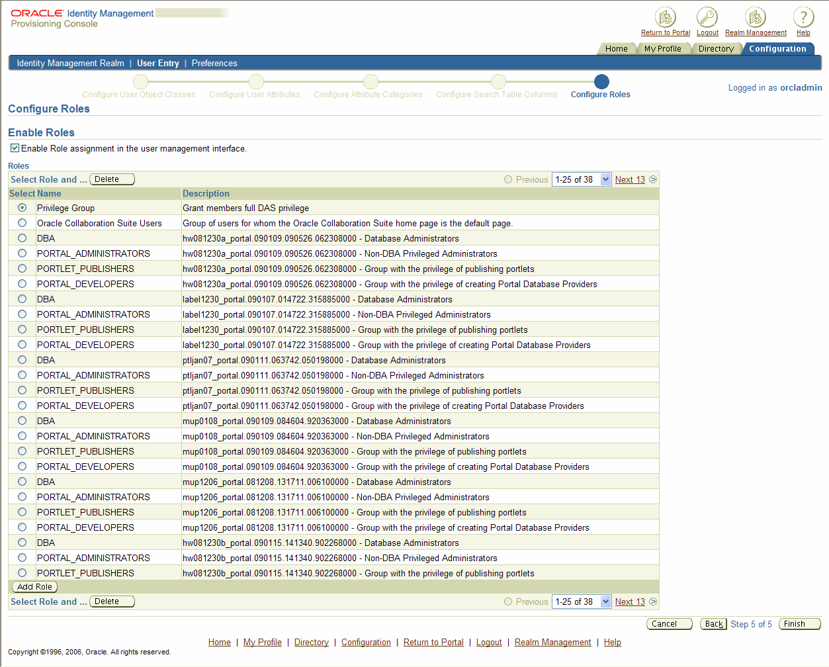Image resolution: width=829 pixels, height=667 pixels.
Task: Switch to Identity Management Realm subtab
Action: pyautogui.click(x=71, y=64)
